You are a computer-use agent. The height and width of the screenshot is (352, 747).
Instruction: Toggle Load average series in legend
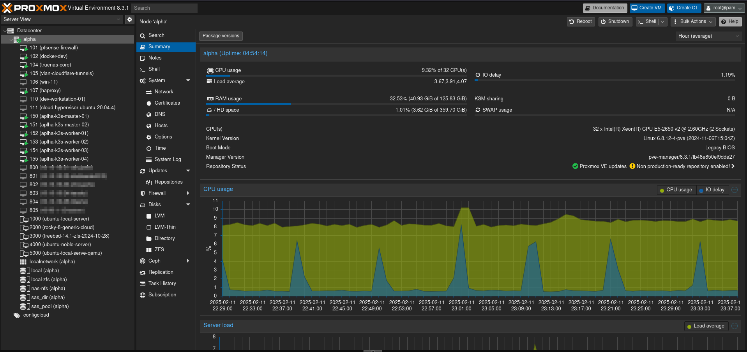tap(705, 326)
